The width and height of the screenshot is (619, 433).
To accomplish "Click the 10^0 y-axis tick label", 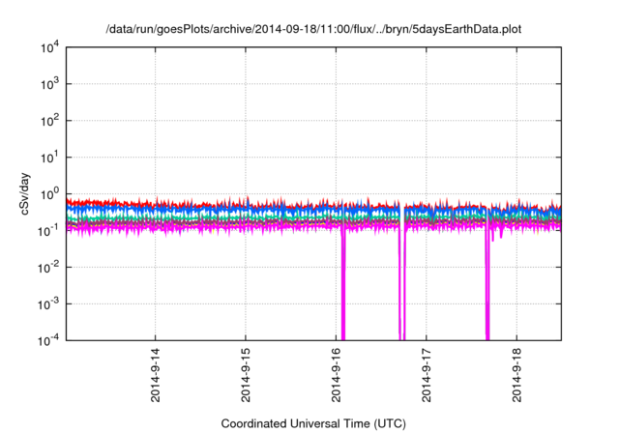I will (x=50, y=193).
